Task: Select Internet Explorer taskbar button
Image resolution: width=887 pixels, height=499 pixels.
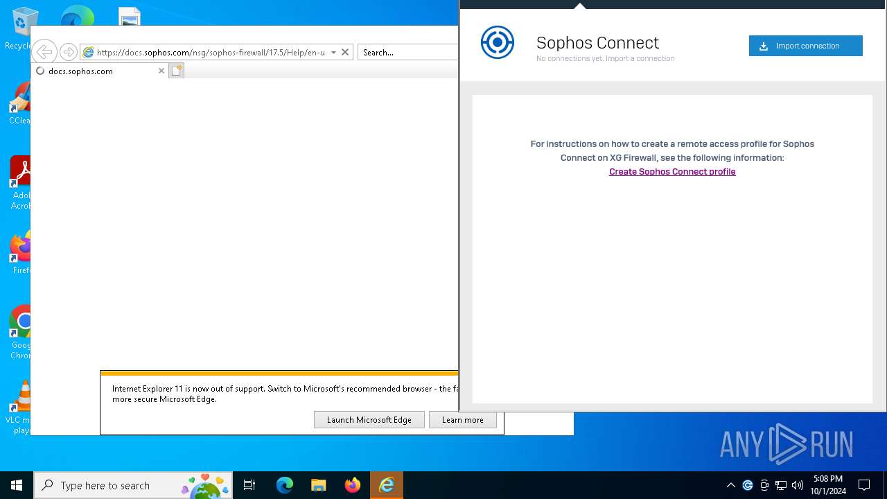Action: (387, 485)
